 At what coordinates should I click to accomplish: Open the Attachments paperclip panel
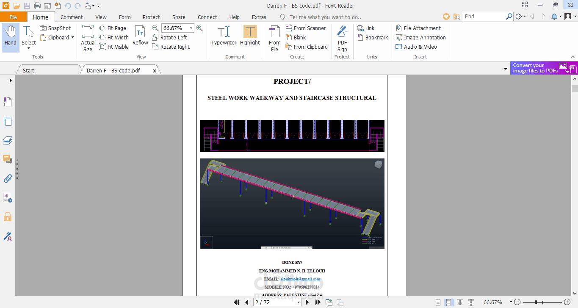[x=8, y=178]
